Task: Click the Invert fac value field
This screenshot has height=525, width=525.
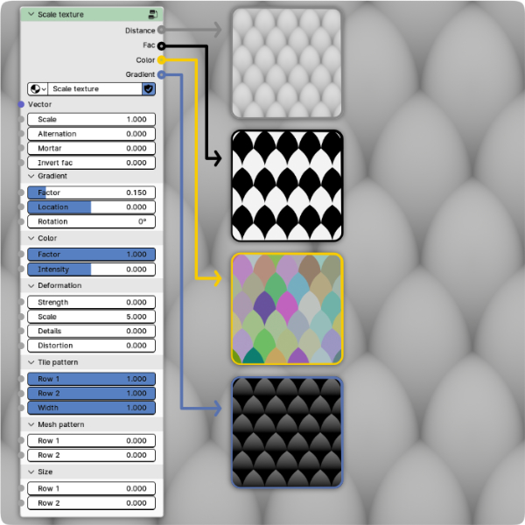Action: 91,163
